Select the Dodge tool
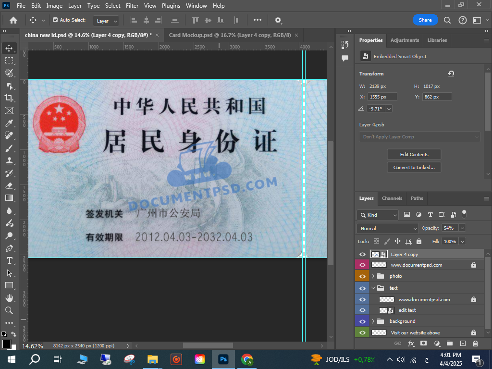The height and width of the screenshot is (369, 492). [x=9, y=235]
